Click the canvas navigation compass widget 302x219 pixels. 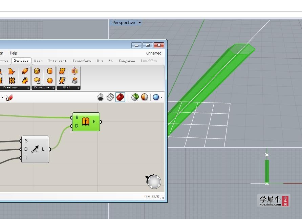pyautogui.click(x=153, y=181)
